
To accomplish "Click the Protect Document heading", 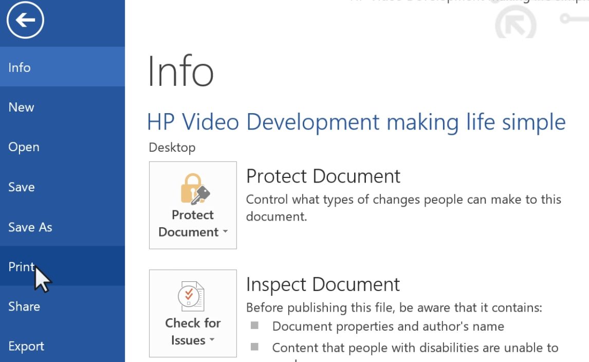I will tap(323, 176).
